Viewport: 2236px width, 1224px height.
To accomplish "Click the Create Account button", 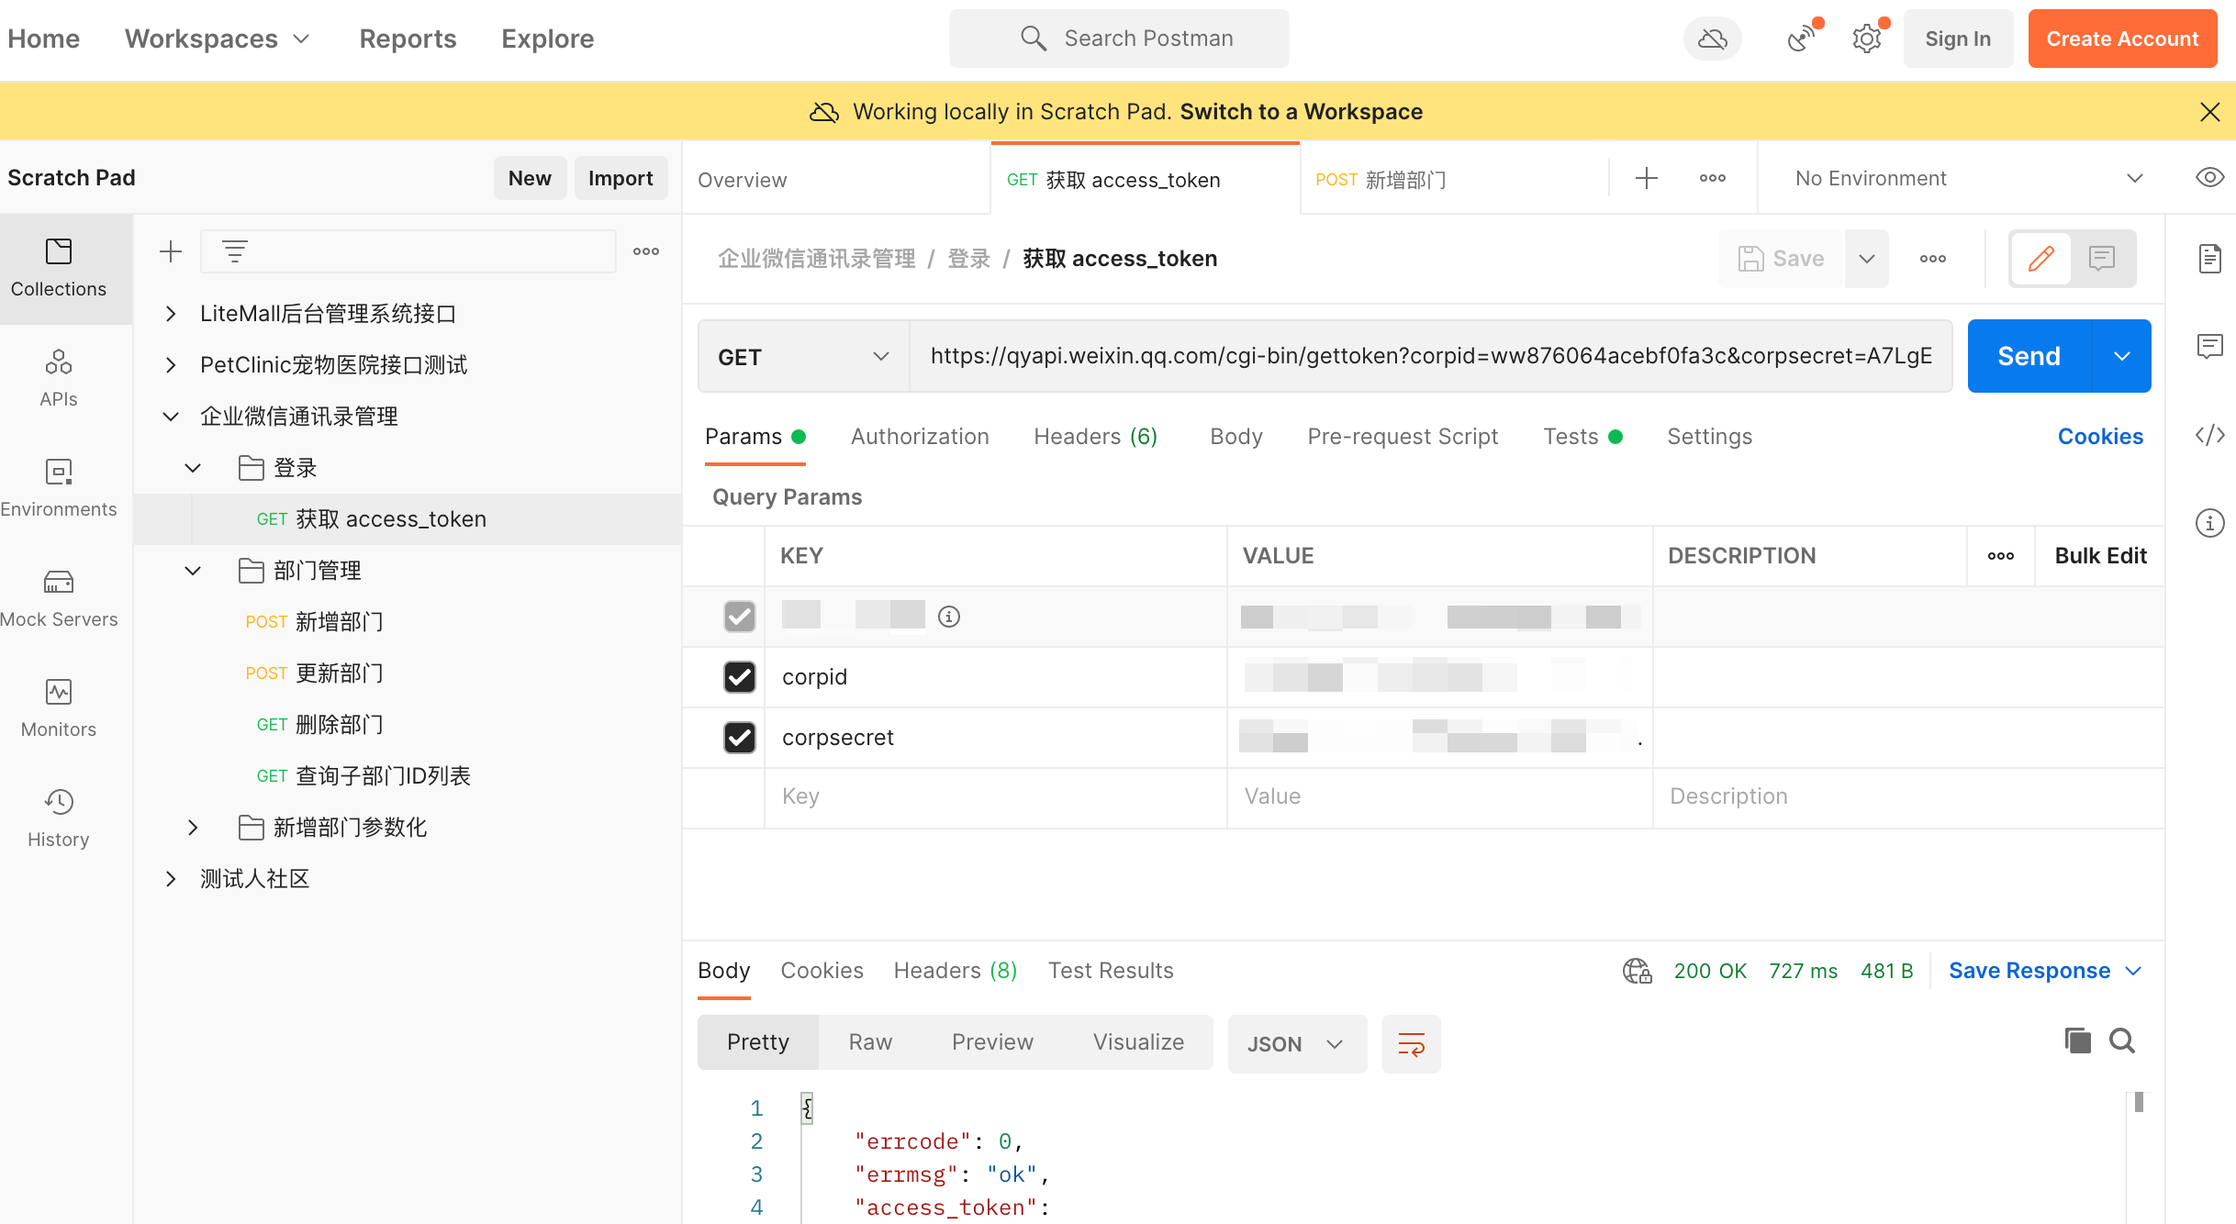I will point(2122,39).
